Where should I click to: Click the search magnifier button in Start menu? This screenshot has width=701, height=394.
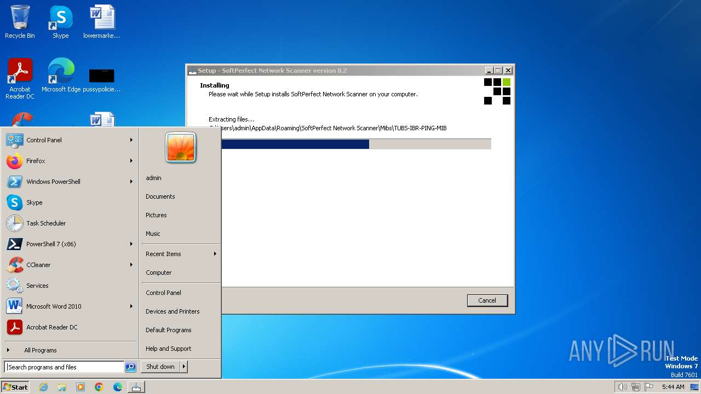[130, 367]
